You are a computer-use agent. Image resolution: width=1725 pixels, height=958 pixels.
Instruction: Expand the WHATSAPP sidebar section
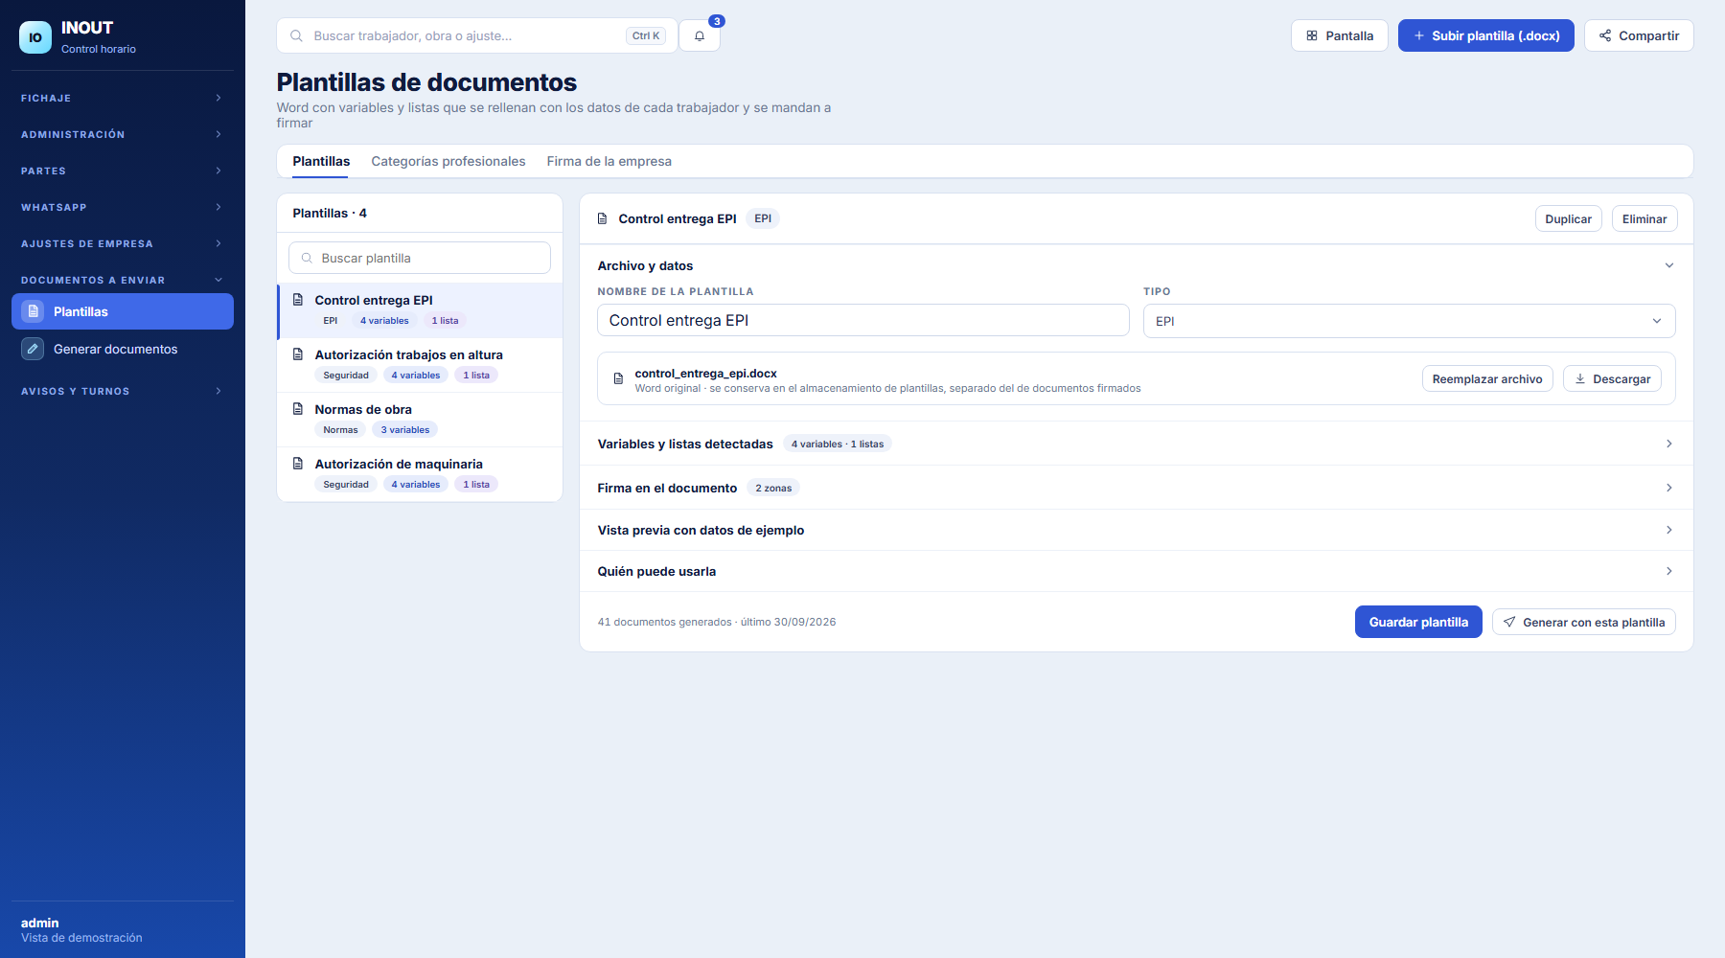pyautogui.click(x=123, y=207)
